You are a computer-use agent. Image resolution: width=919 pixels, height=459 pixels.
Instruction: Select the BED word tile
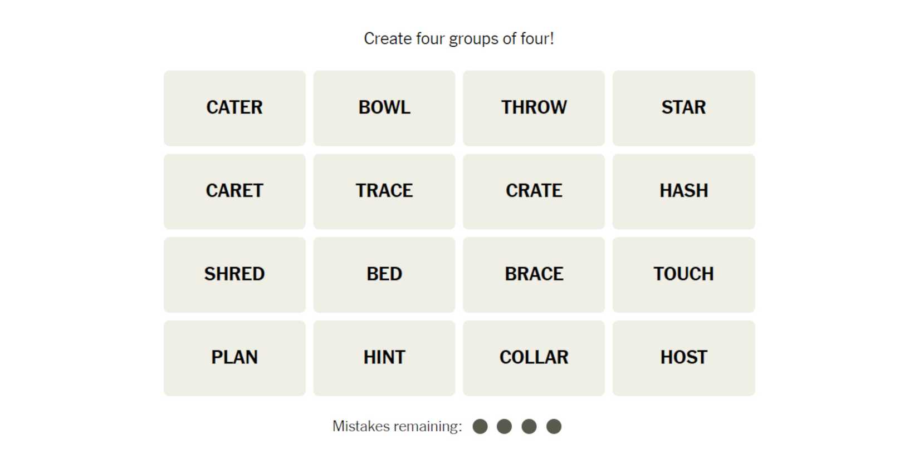click(384, 275)
